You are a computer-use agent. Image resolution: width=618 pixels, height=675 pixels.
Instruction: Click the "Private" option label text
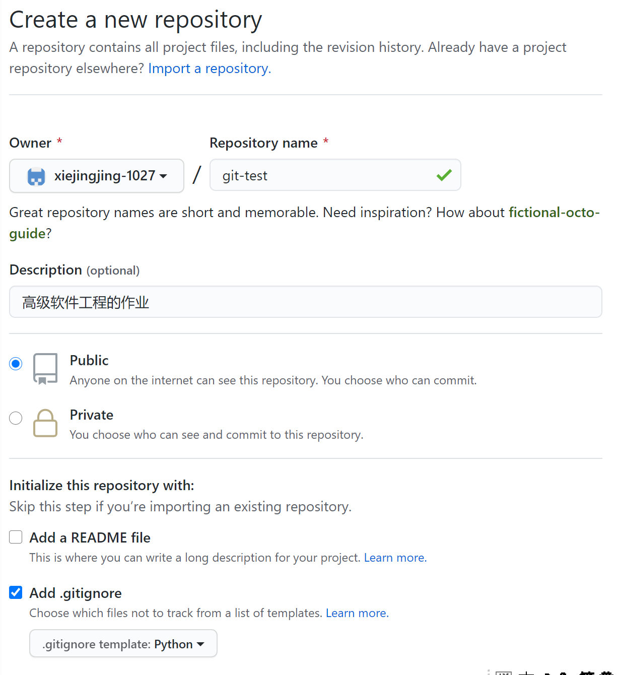coord(92,415)
